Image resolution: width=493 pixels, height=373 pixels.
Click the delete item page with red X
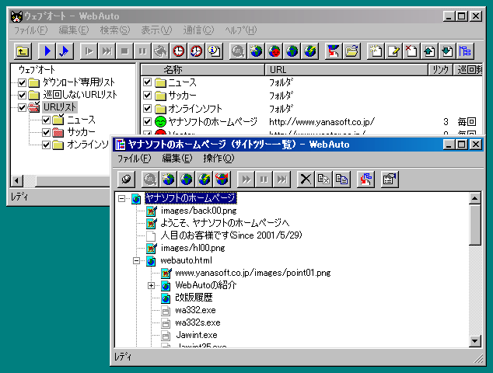click(411, 51)
